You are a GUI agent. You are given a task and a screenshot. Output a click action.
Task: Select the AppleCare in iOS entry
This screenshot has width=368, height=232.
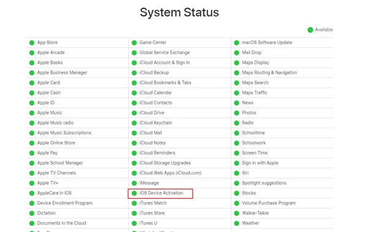coord(54,193)
